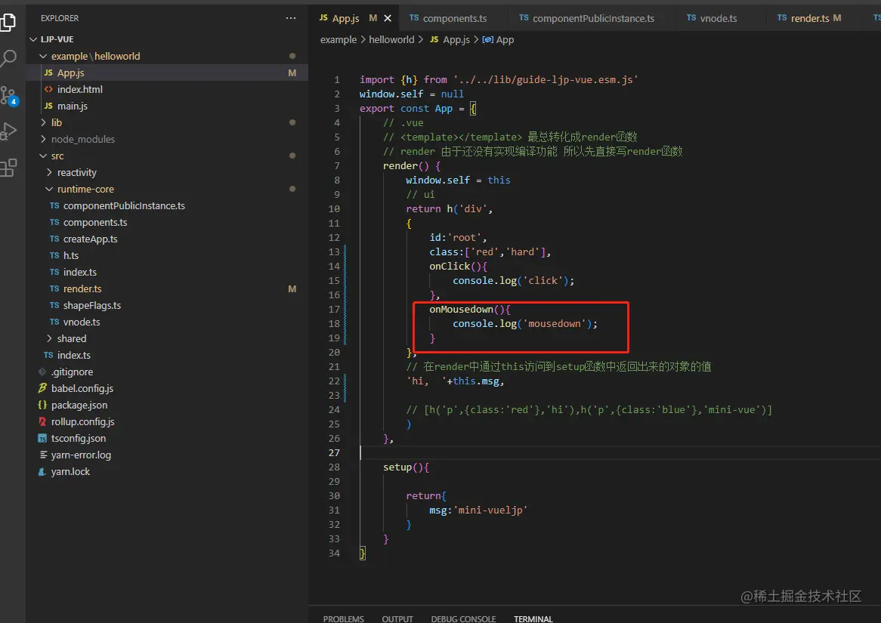Open the Explorer activity bar icon
The image size is (881, 623).
8,23
